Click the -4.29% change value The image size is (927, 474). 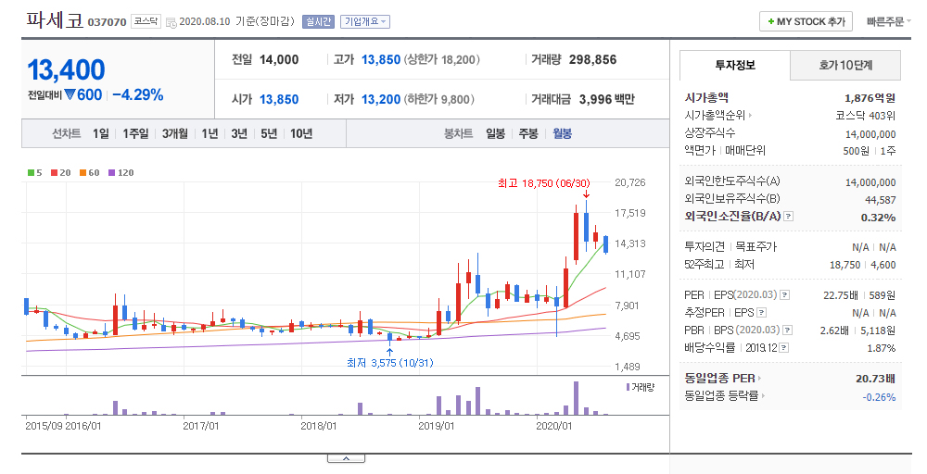(x=138, y=95)
